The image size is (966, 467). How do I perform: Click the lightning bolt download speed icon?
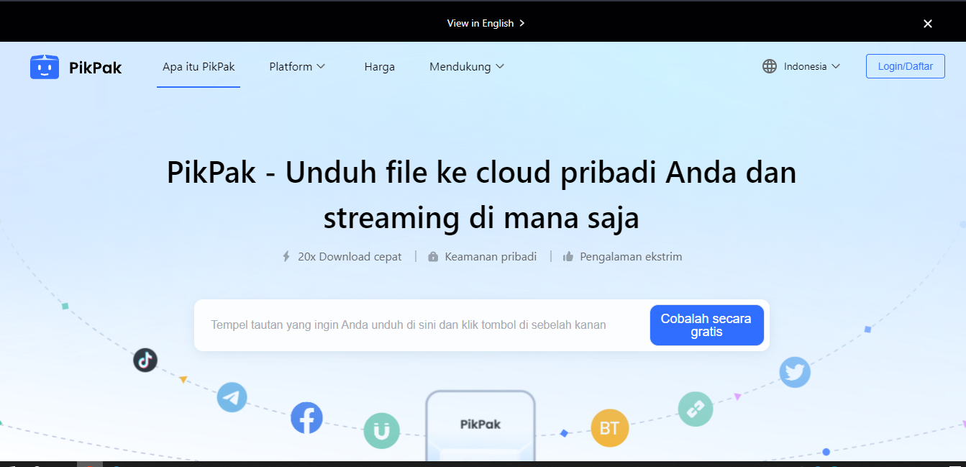point(286,256)
